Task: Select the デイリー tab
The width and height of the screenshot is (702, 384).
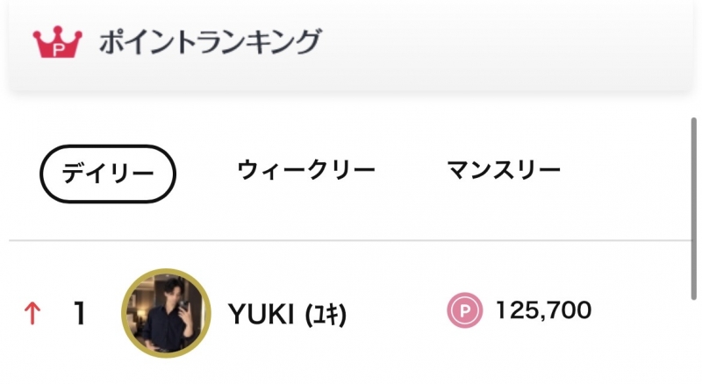Action: coord(108,174)
